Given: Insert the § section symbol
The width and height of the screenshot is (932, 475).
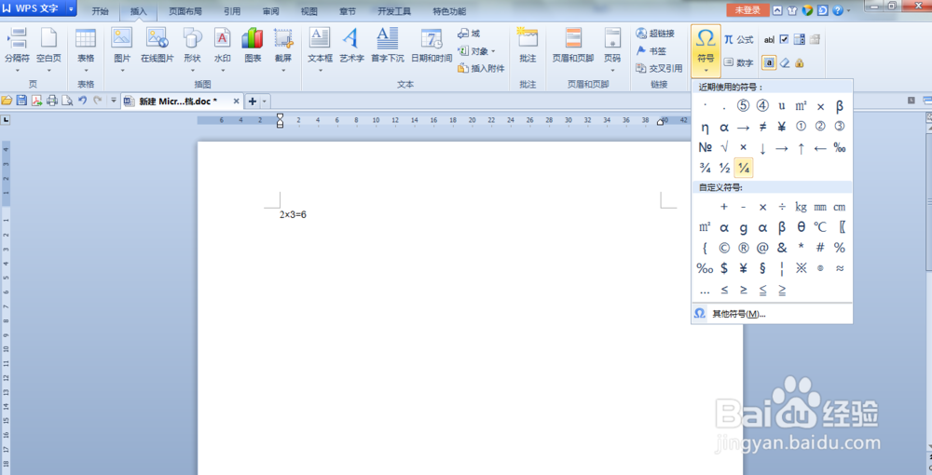Looking at the screenshot, I should [762, 268].
